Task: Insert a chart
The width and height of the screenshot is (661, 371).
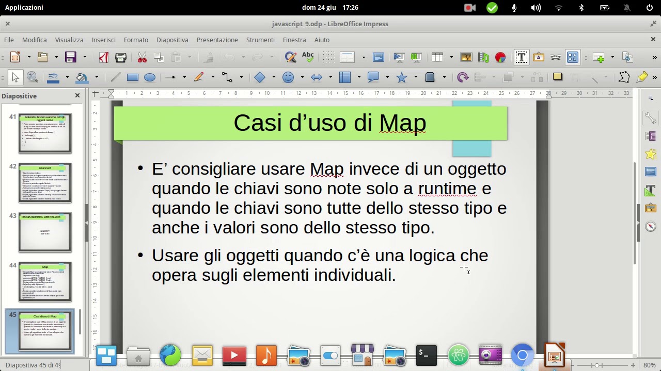Action: coord(500,57)
